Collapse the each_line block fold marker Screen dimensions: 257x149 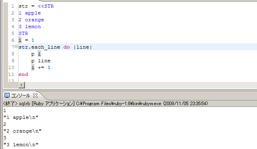(16, 47)
